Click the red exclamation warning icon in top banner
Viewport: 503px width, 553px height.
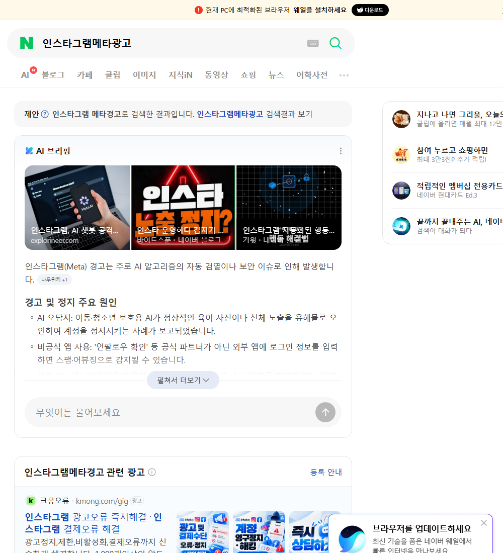[x=198, y=10]
